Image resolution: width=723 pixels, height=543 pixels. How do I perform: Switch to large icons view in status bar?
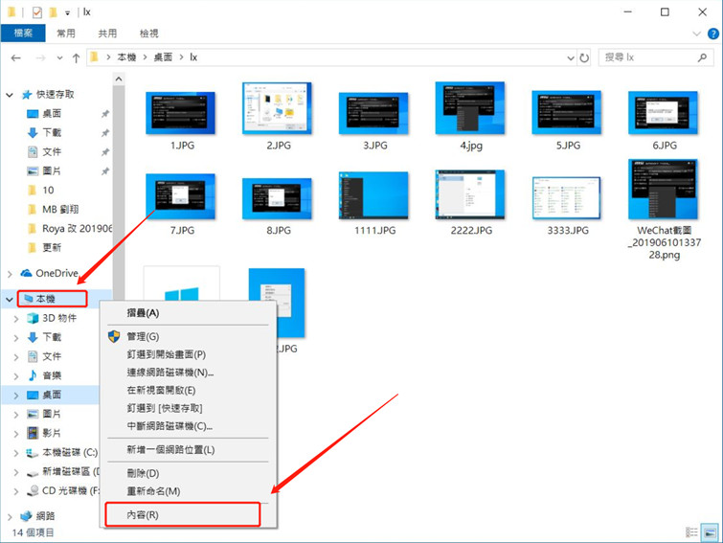(x=709, y=532)
